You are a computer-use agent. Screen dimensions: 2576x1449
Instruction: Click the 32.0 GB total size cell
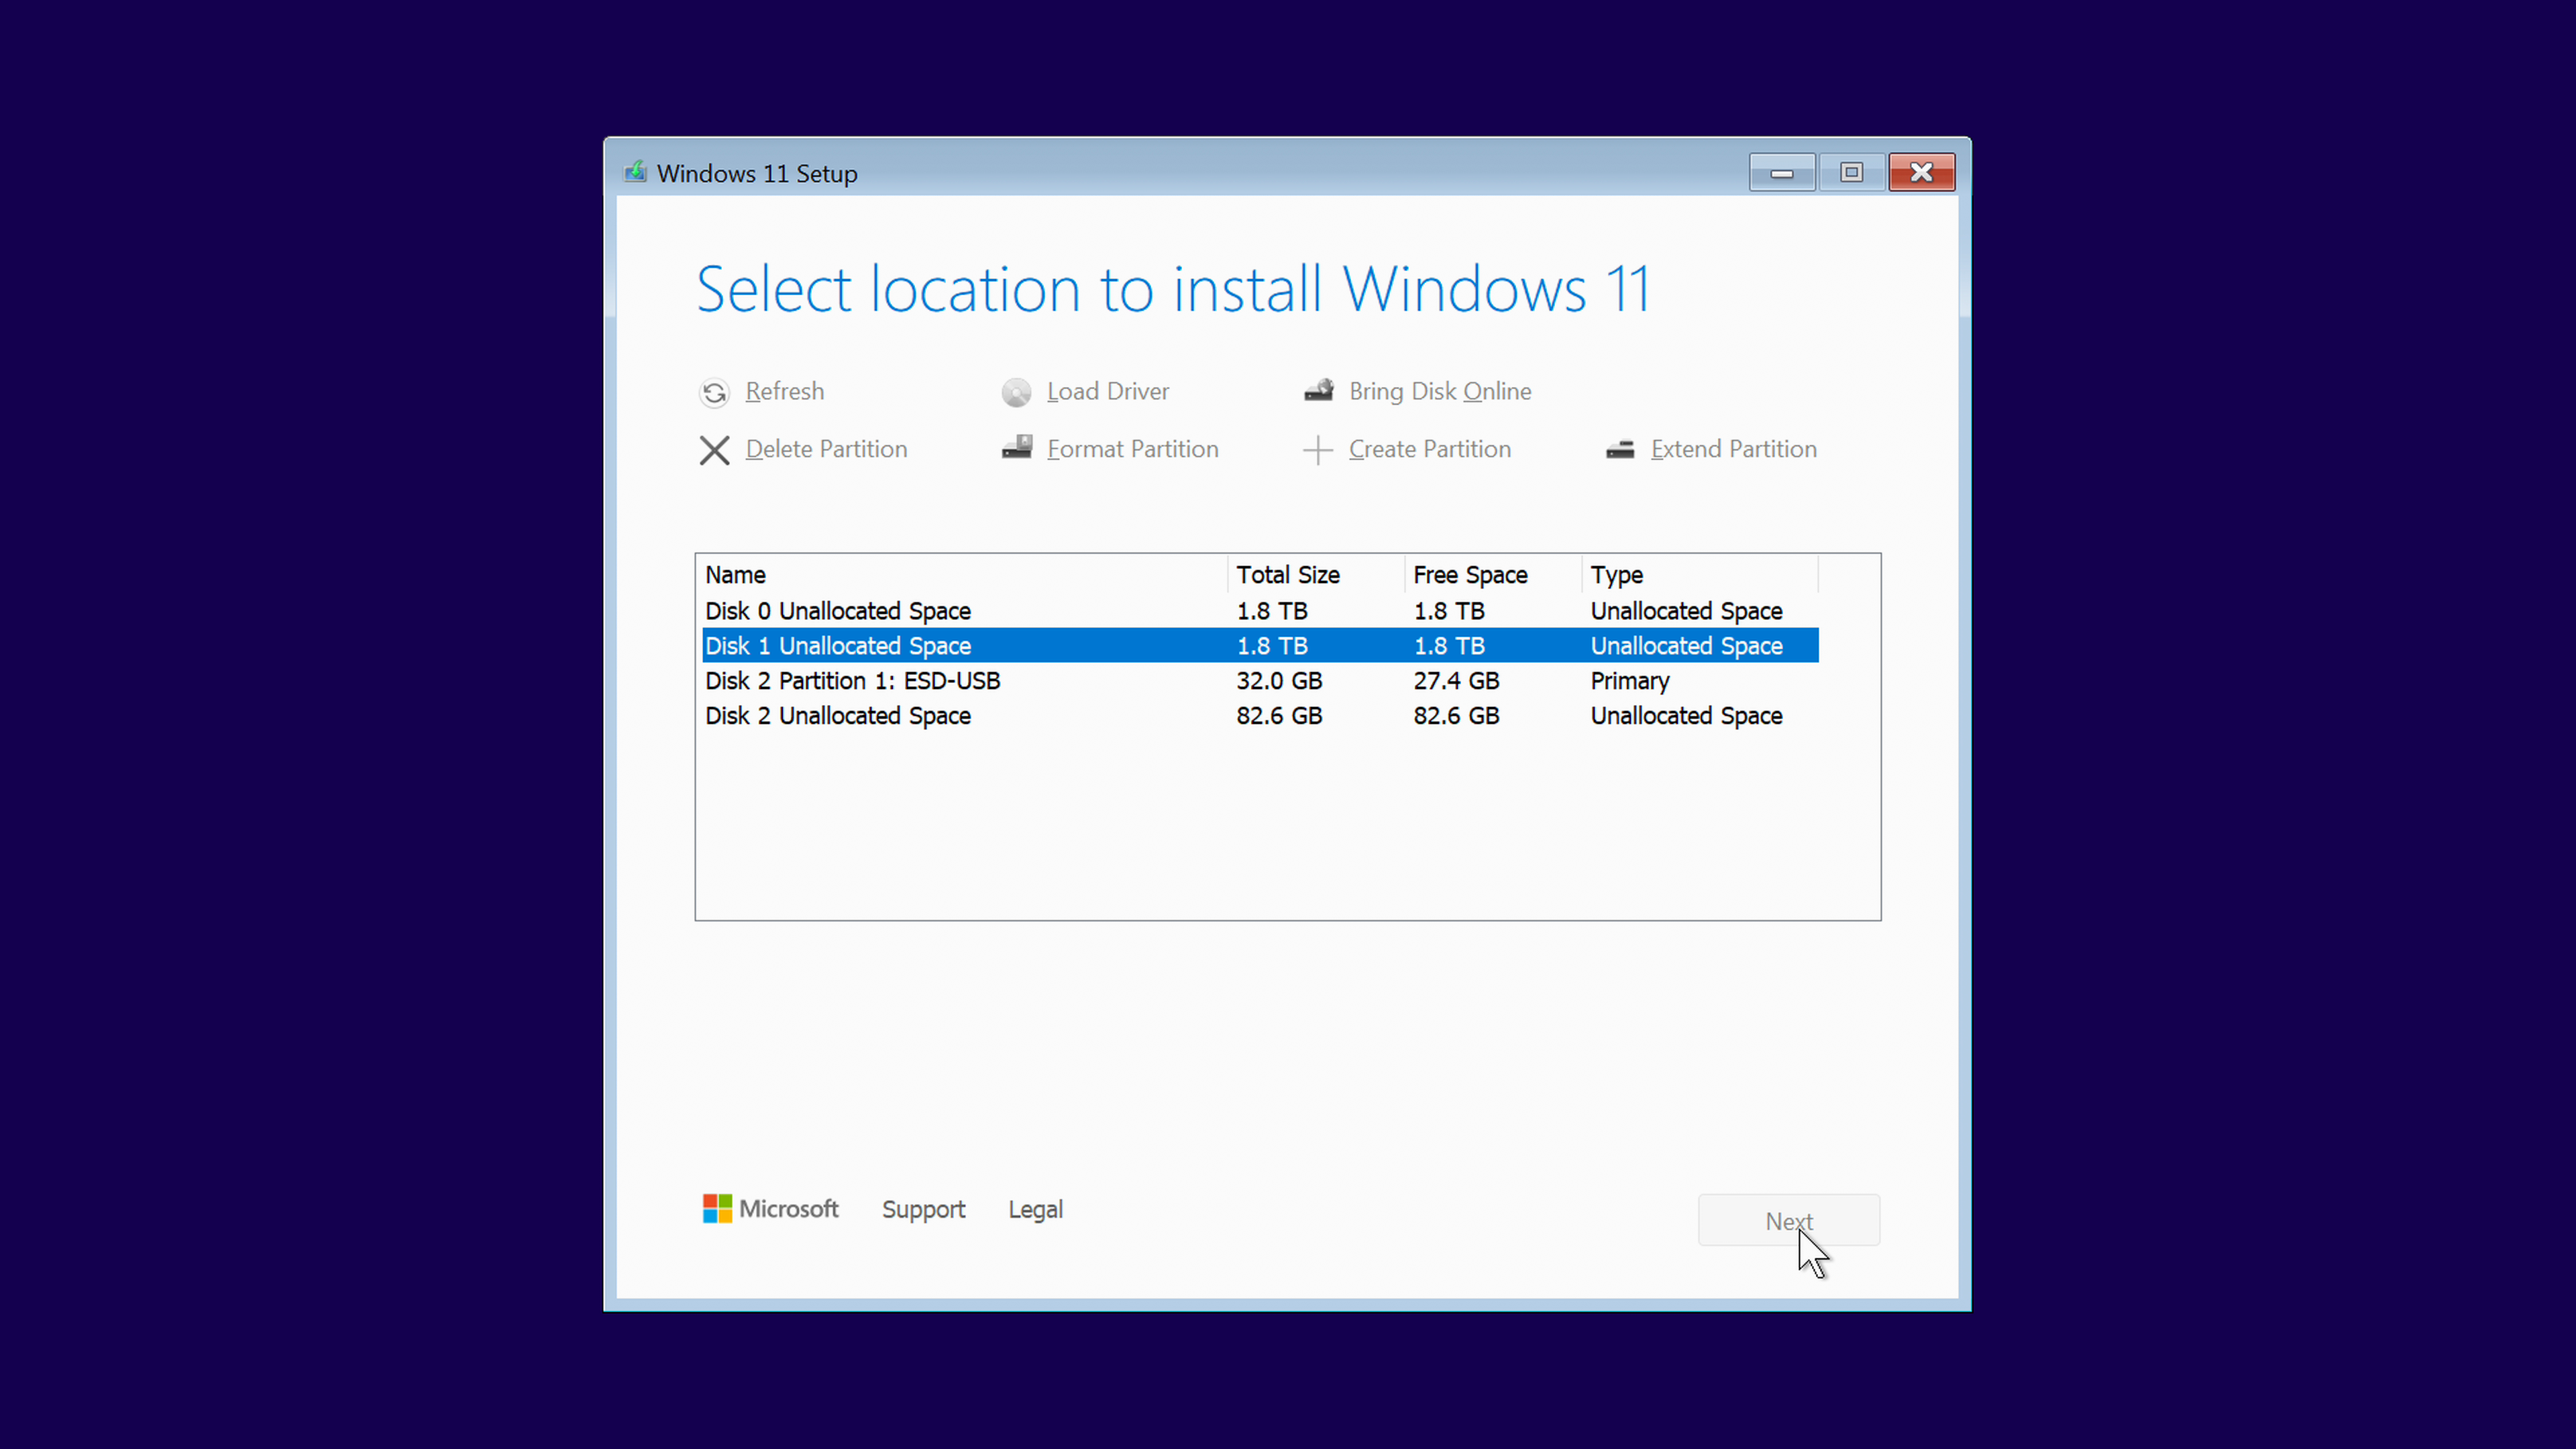(1279, 681)
